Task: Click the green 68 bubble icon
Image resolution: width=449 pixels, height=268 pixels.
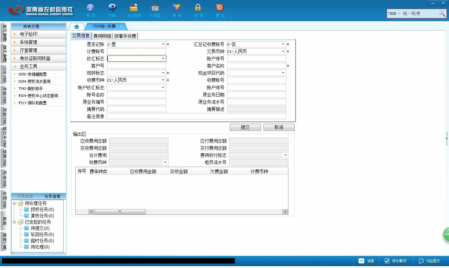Action: click(446, 234)
